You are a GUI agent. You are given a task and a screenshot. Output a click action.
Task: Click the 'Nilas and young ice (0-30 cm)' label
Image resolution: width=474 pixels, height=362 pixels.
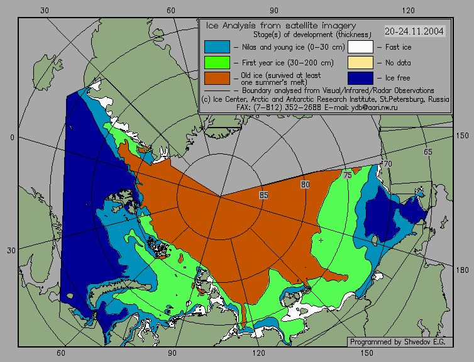coord(293,47)
